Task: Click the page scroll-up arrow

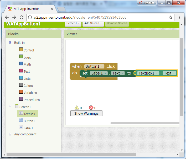Action: 182,25
